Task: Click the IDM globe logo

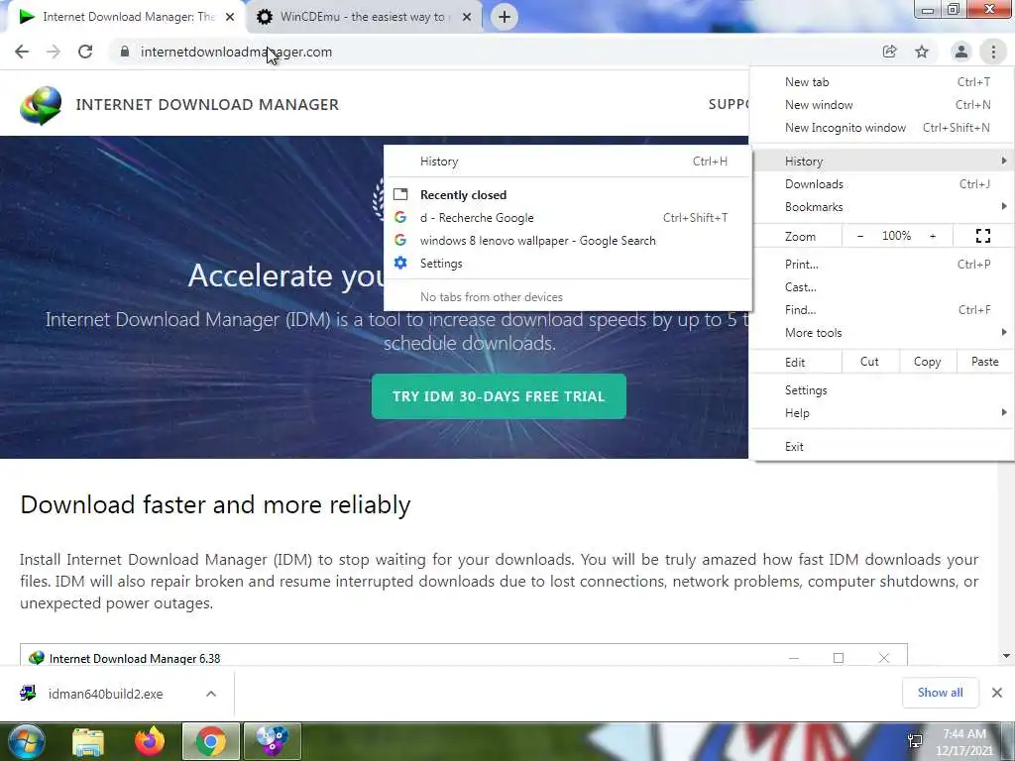Action: pyautogui.click(x=41, y=105)
